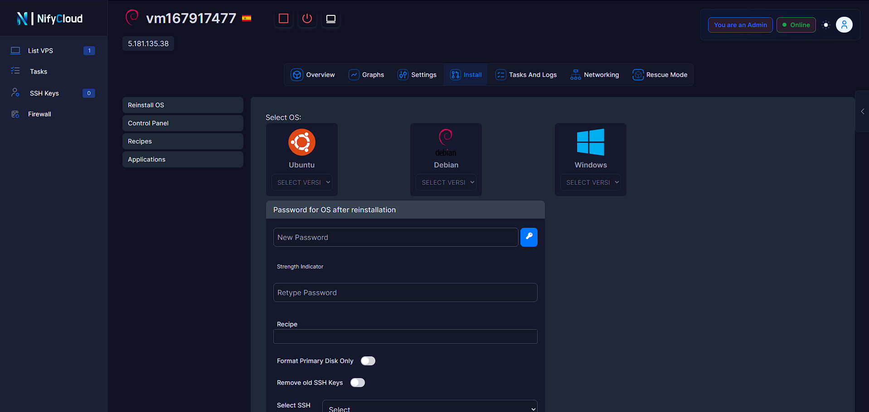This screenshot has height=412, width=869.
Task: Open the Windows version selector
Action: click(590, 182)
